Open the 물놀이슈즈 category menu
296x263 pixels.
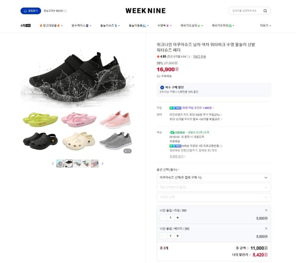tap(110, 25)
